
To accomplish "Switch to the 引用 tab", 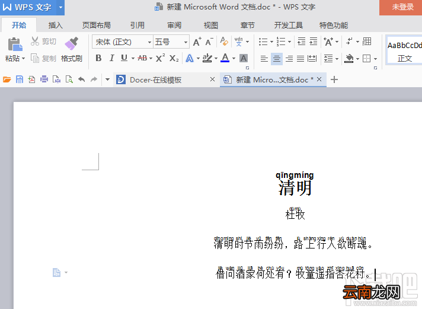I will 138,26.
